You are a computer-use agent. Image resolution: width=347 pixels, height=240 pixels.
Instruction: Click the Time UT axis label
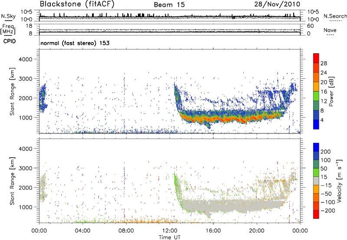point(170,237)
